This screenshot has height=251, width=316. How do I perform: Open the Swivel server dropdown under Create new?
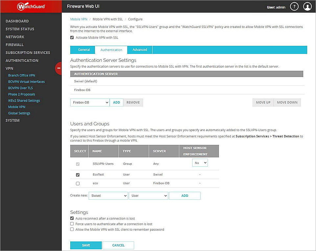pyautogui.click(x=108, y=195)
